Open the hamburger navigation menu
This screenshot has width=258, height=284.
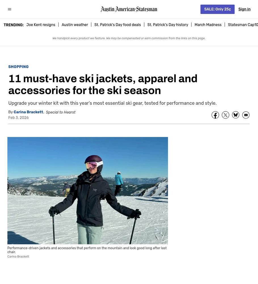tap(10, 9)
